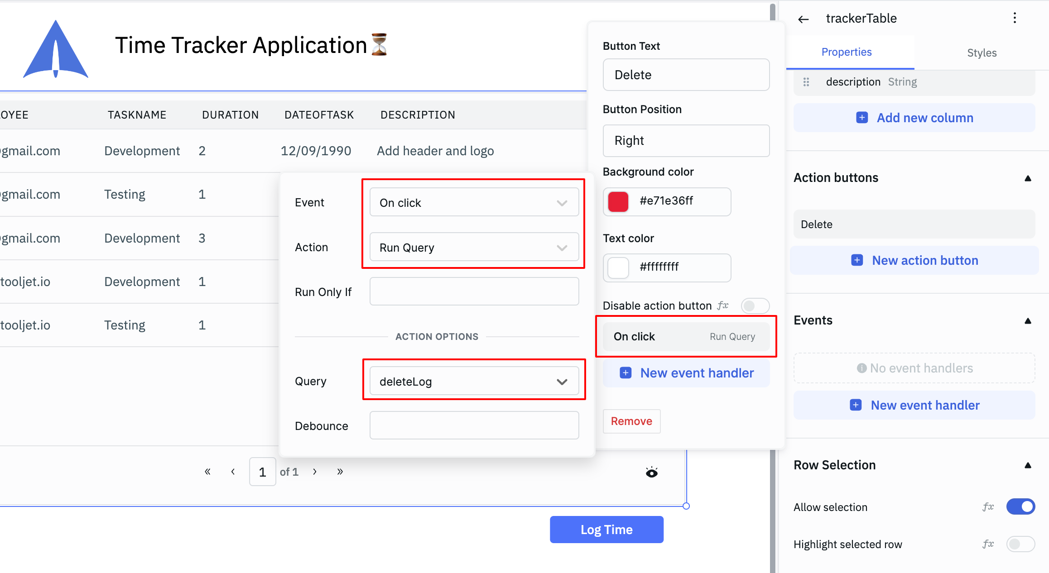Click the red background color swatch

(x=618, y=201)
